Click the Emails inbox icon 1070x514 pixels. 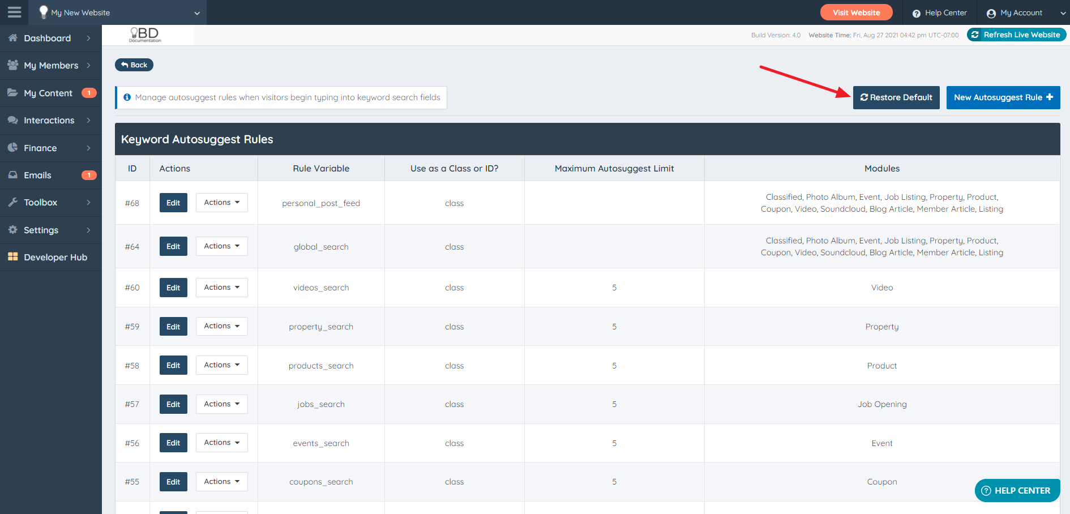click(12, 175)
